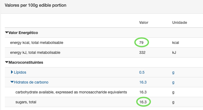Image resolution: width=203 pixels, height=110 pixels.
Task: Click the circled sugars total 16.3 value
Action: pyautogui.click(x=143, y=102)
